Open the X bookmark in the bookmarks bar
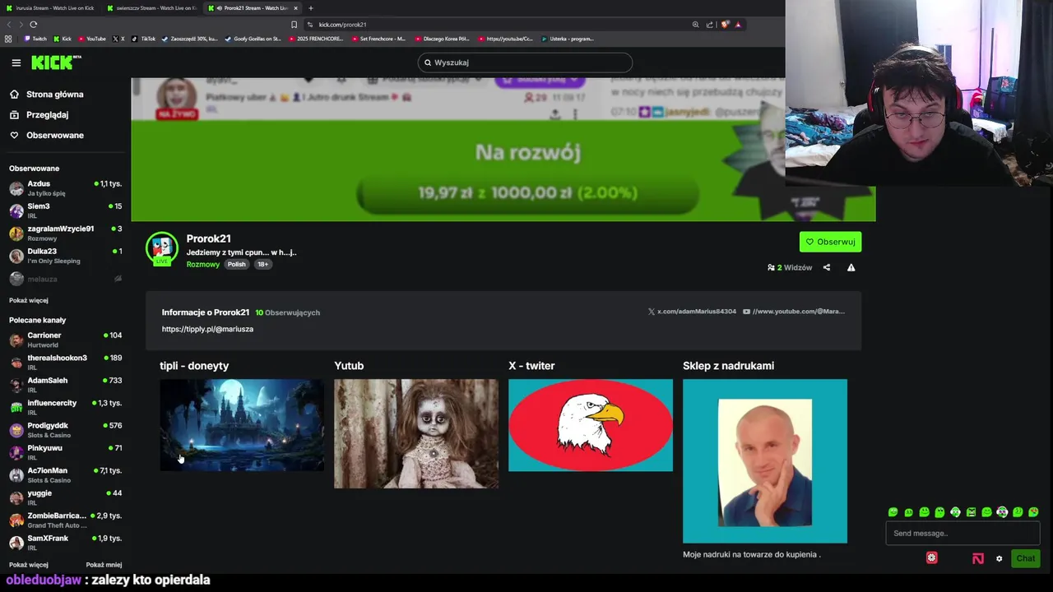 [x=118, y=39]
